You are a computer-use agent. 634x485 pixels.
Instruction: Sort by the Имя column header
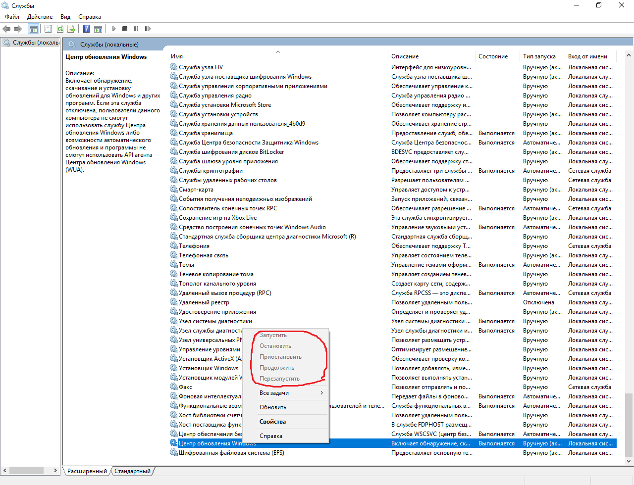[x=278, y=56]
